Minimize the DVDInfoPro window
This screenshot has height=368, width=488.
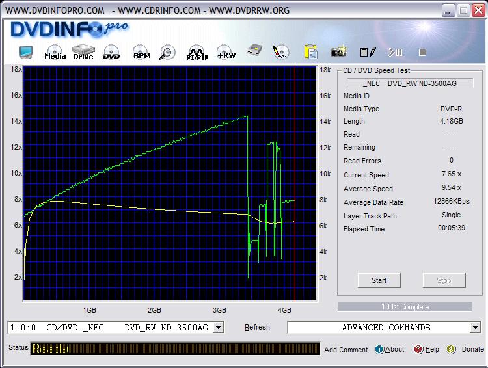[x=448, y=10]
